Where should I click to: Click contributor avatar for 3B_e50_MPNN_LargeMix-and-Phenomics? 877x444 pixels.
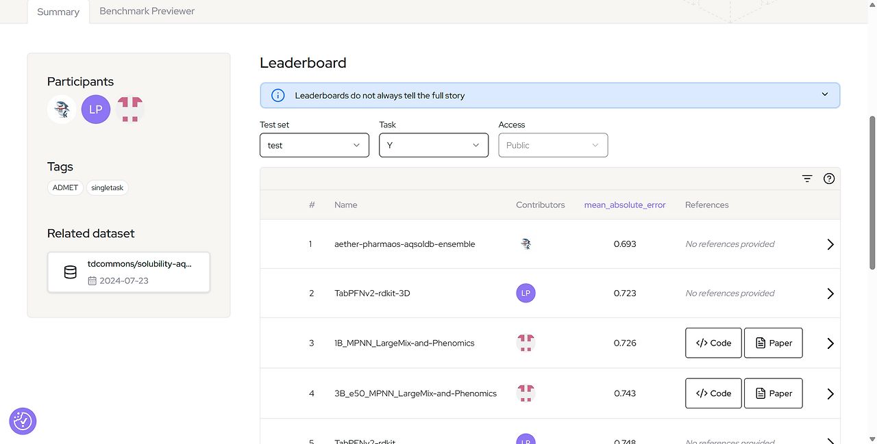click(x=526, y=393)
